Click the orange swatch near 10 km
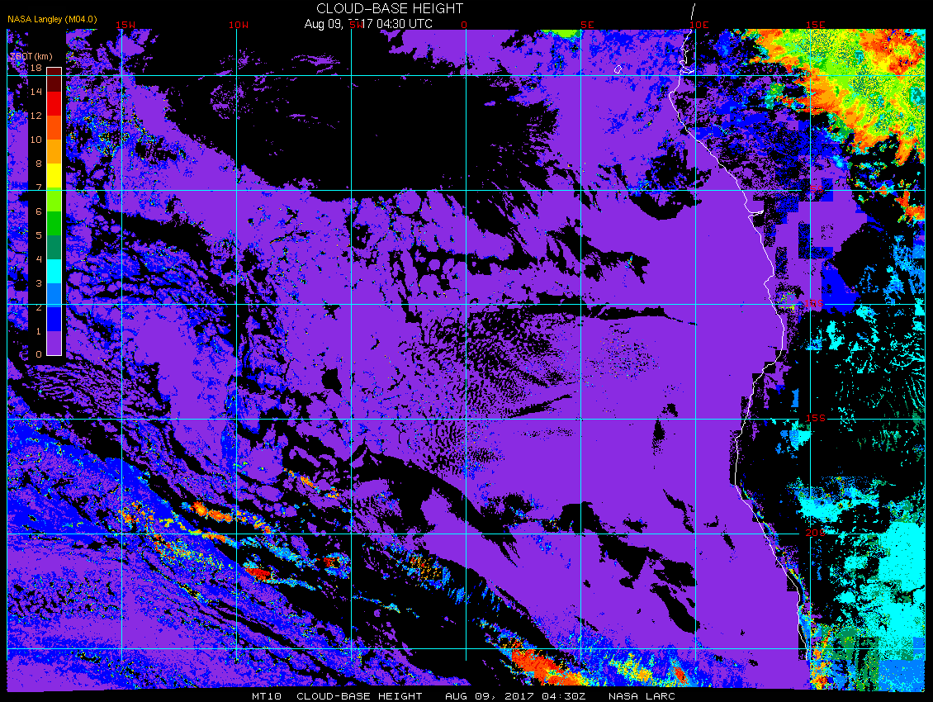933x702 pixels. tap(54, 151)
